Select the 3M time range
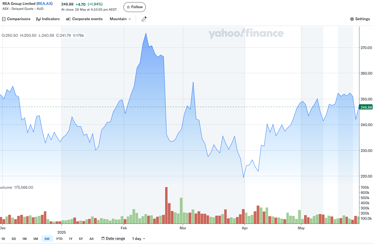Viewport: 373px width, 244px height. (x=36, y=239)
